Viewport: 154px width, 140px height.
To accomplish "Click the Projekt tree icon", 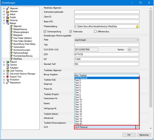I will (8, 17).
